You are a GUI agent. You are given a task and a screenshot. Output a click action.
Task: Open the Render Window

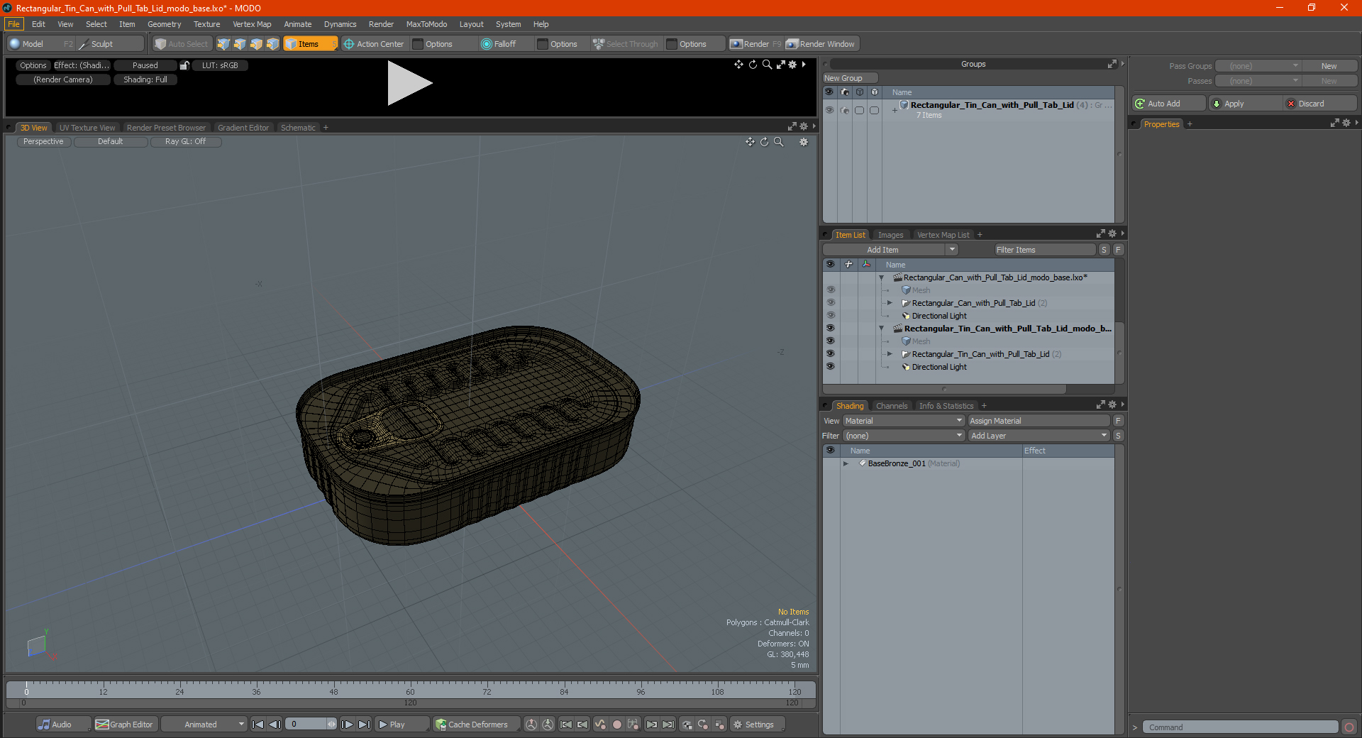pyautogui.click(x=821, y=44)
